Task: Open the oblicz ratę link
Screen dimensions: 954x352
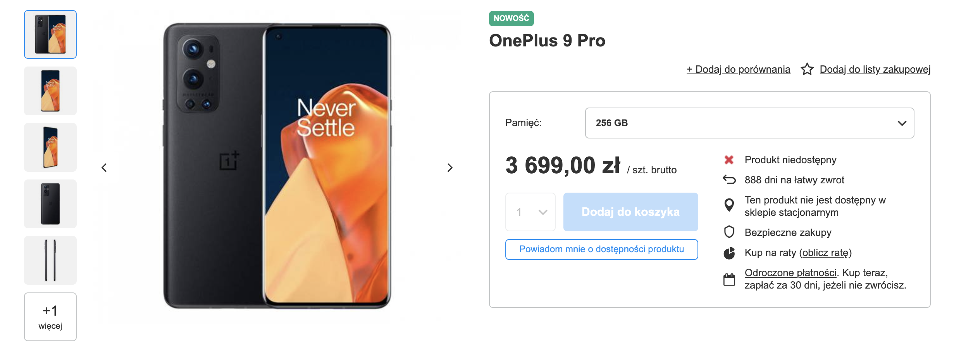Action: click(825, 253)
